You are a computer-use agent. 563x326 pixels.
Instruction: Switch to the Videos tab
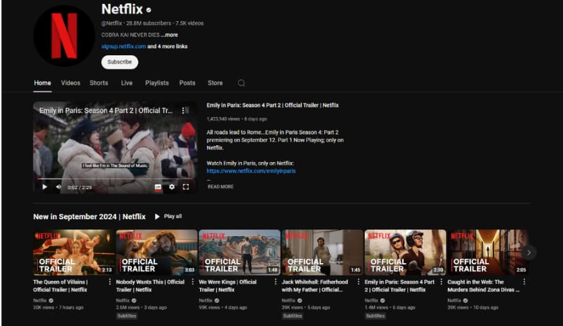click(70, 83)
